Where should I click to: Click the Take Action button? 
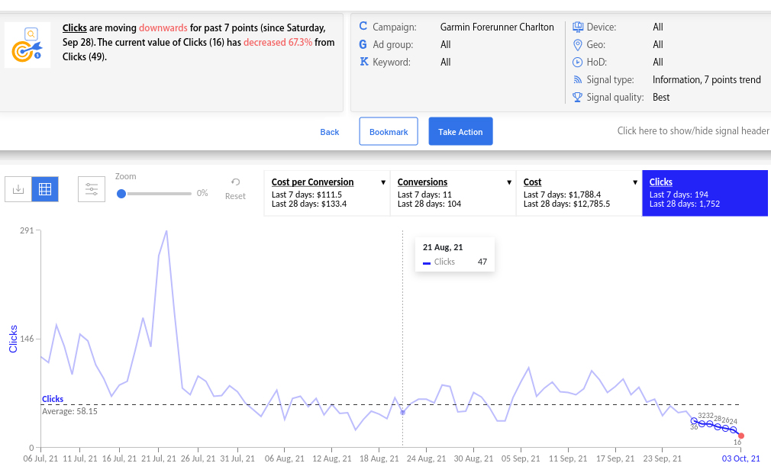tap(460, 131)
